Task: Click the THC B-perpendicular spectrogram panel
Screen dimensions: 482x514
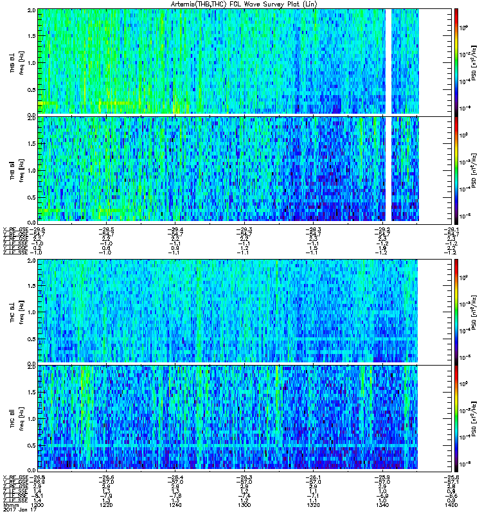Action: coord(245,312)
